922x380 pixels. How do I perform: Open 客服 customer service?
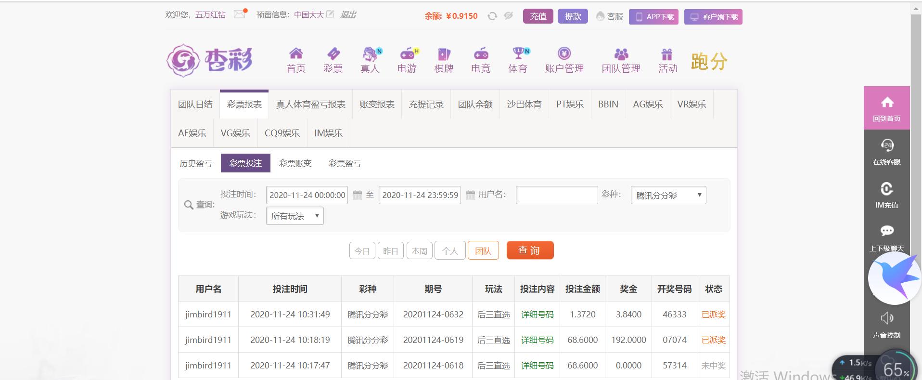(609, 16)
